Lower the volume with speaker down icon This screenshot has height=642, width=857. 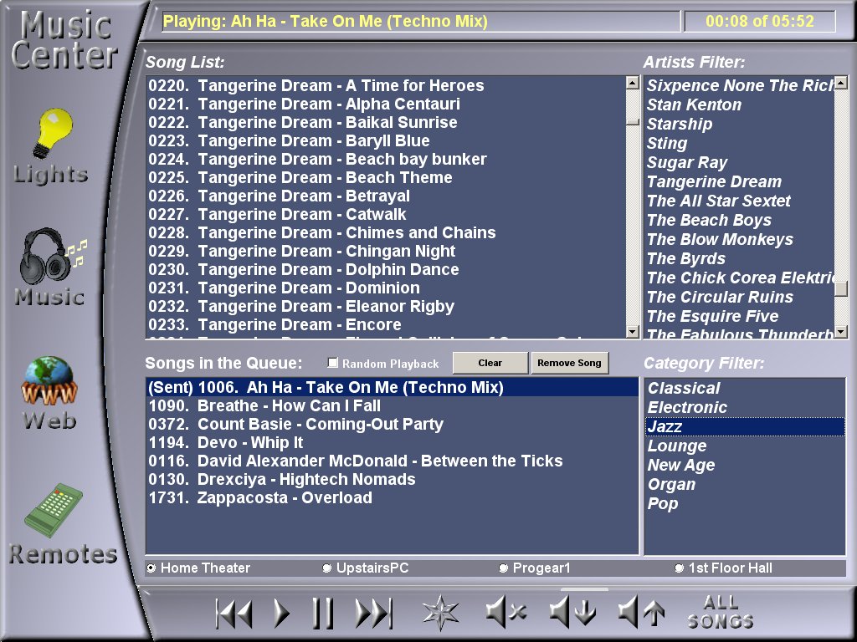click(x=572, y=613)
